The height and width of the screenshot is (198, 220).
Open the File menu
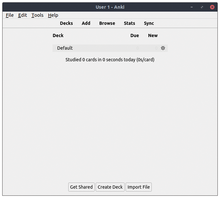(10, 15)
